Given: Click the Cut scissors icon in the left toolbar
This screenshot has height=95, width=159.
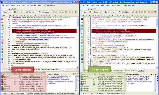Looking at the screenshot, I should tap(60, 12).
